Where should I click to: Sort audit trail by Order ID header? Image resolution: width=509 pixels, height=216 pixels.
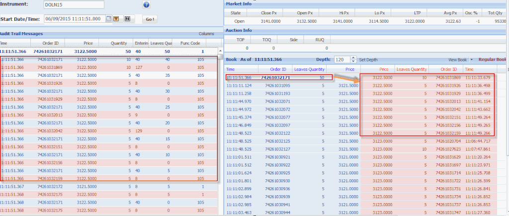pyautogui.click(x=51, y=43)
